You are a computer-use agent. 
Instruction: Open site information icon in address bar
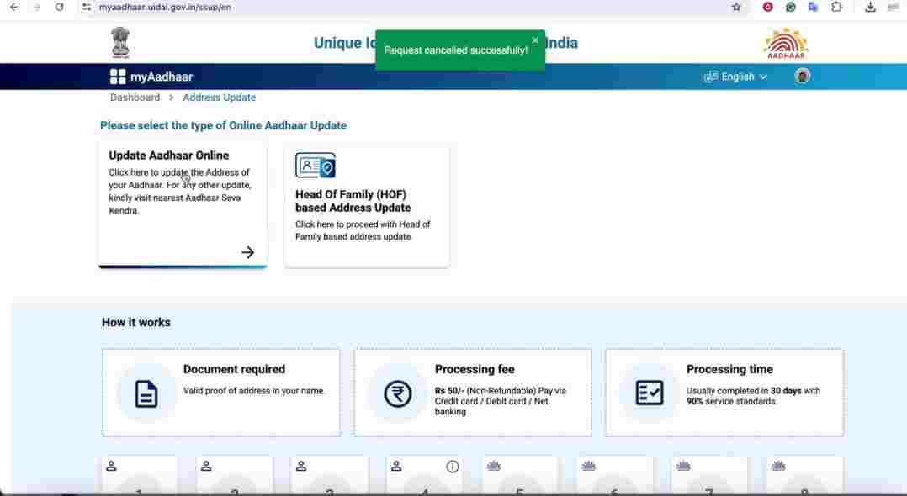point(87,8)
